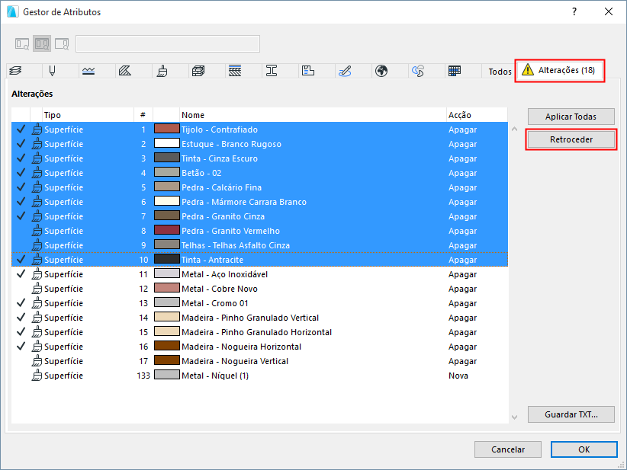Click color swatch of Pedra - Granito Vermelho
Viewport: 627px width, 470px height.
[x=167, y=230]
